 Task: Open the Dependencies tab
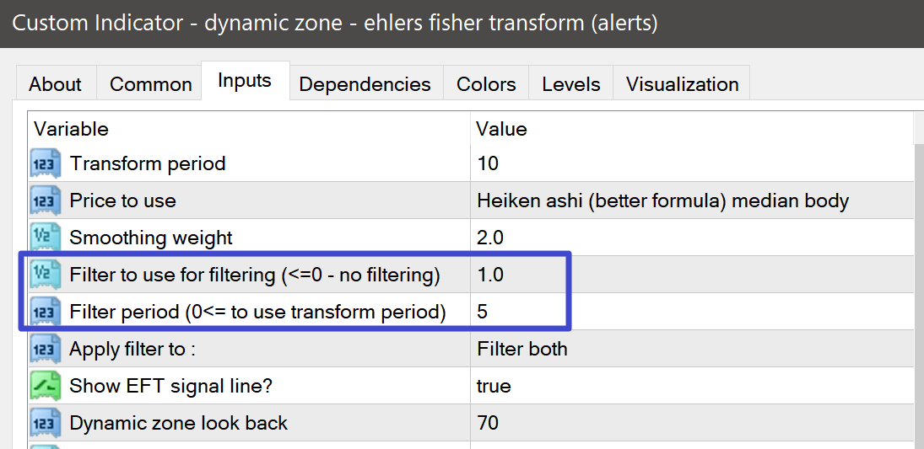[x=365, y=83]
